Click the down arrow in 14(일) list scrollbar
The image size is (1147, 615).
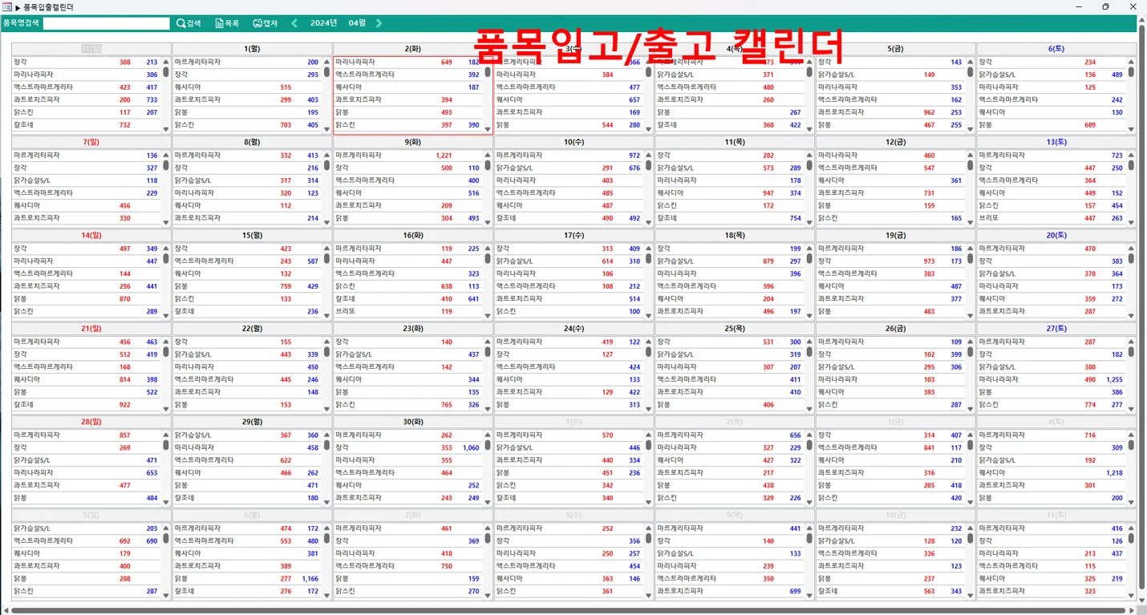[x=166, y=315]
